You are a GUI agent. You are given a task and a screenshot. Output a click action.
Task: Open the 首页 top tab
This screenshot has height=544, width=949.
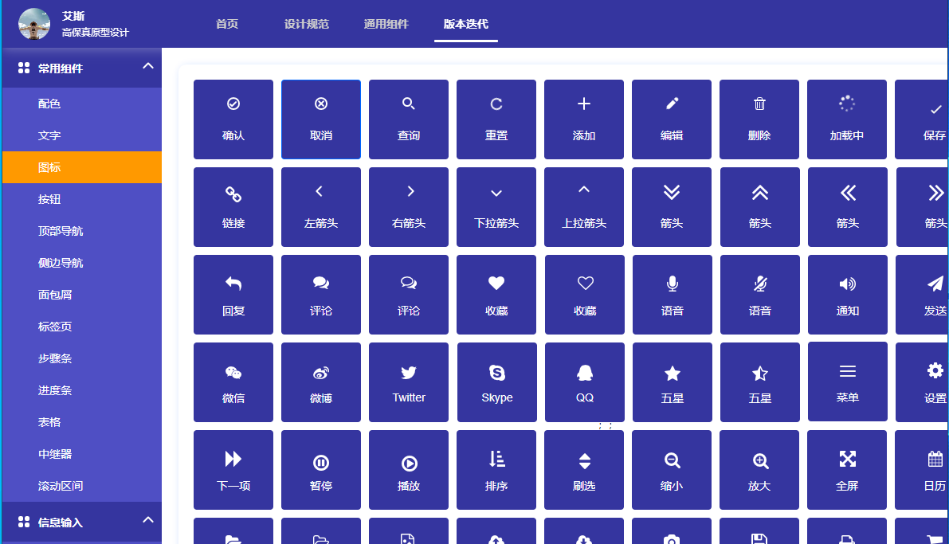click(227, 24)
